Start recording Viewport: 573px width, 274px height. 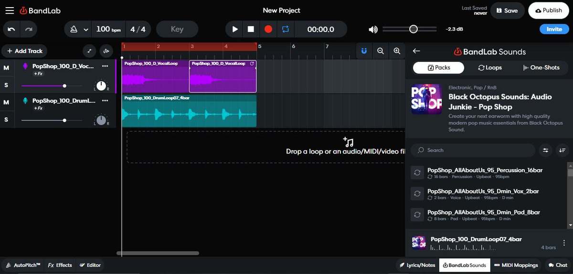(x=268, y=29)
